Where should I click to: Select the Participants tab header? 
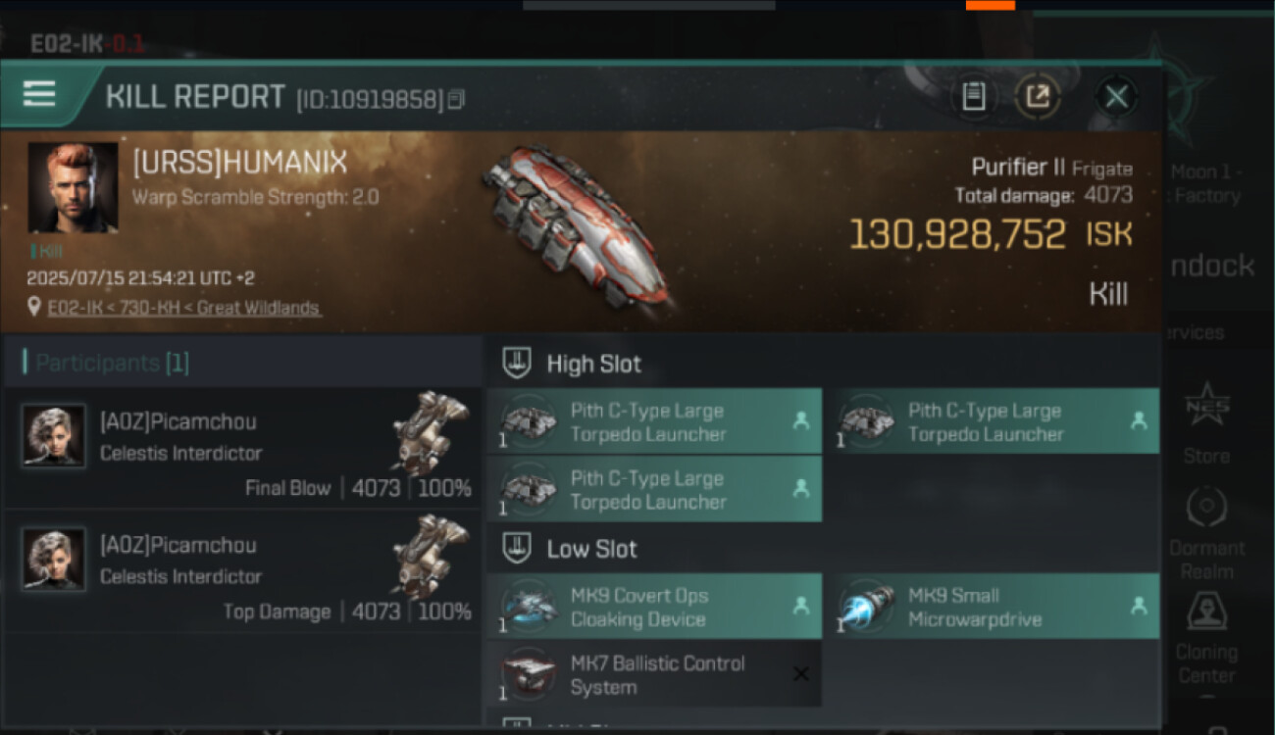pyautogui.click(x=106, y=363)
